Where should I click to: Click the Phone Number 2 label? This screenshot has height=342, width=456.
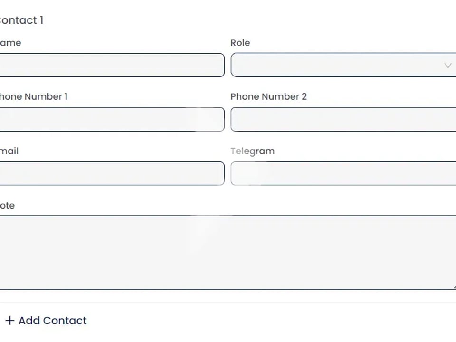(268, 96)
